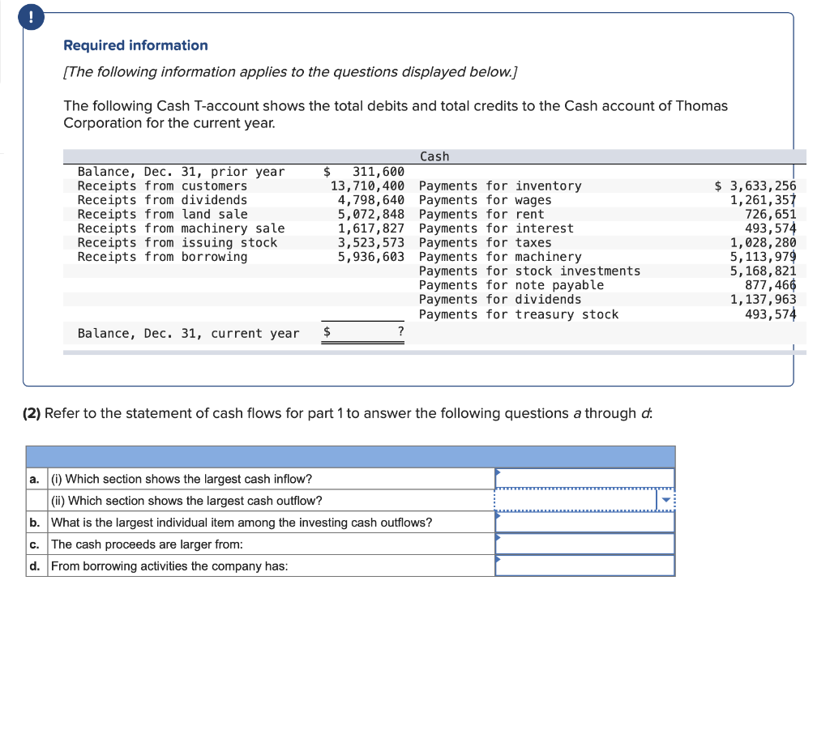
Task: Click the Receipts from customers line
Action: click(x=162, y=186)
